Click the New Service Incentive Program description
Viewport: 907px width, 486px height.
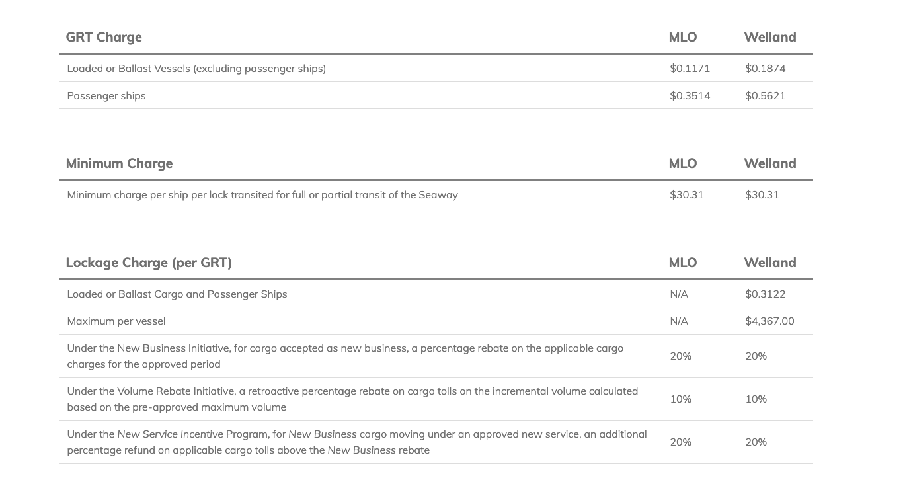pyautogui.click(x=357, y=442)
